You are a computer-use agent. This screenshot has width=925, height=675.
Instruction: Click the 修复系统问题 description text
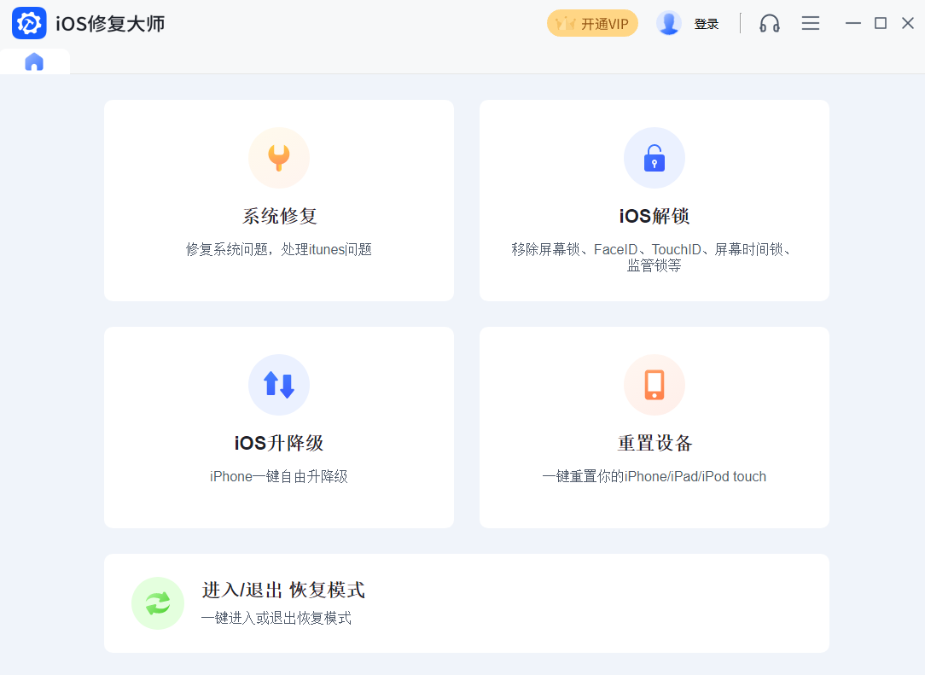tap(279, 249)
